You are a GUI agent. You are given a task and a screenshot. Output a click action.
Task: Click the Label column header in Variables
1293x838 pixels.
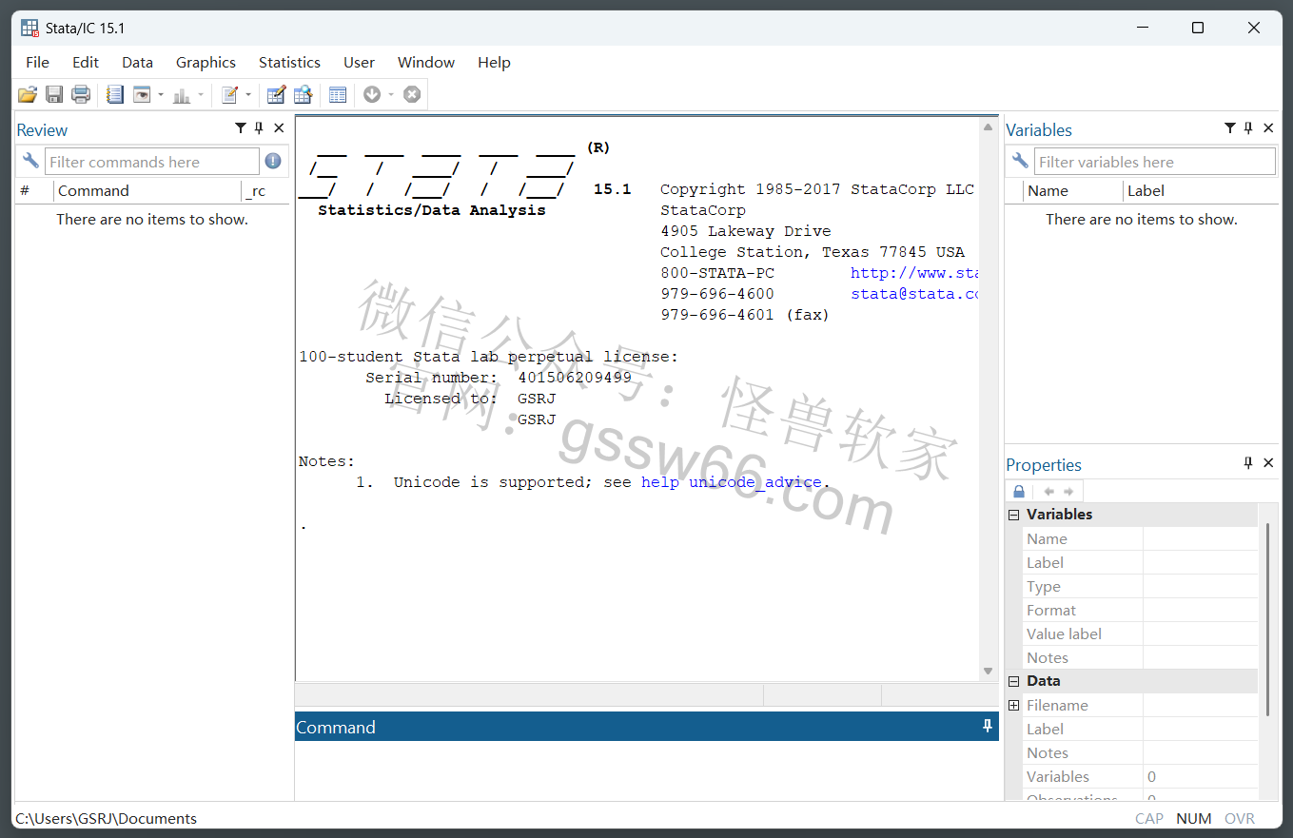(x=1201, y=190)
